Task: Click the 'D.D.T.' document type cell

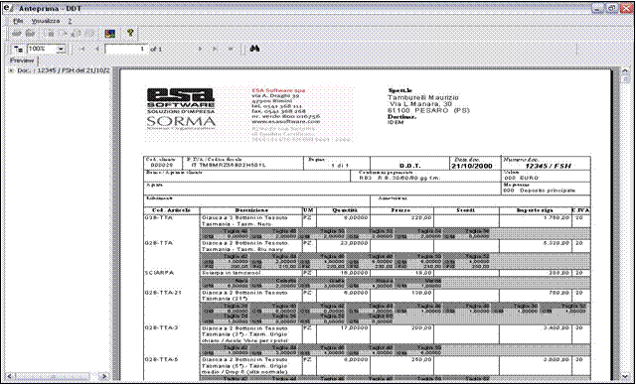Action: (410, 166)
